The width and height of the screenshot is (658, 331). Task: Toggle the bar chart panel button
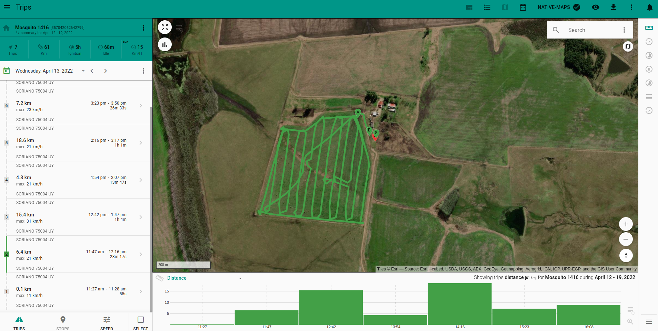click(x=165, y=44)
